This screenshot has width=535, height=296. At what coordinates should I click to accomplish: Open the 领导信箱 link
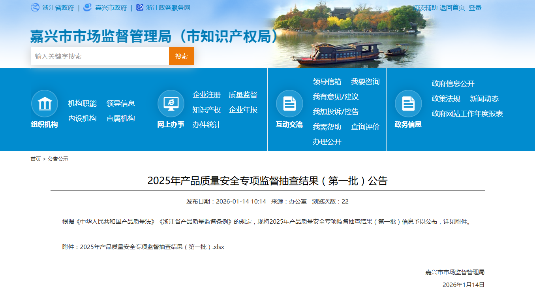(x=327, y=82)
